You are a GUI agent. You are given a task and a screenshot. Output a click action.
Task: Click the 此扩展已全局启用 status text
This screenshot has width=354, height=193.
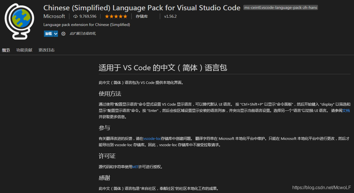click(x=83, y=34)
